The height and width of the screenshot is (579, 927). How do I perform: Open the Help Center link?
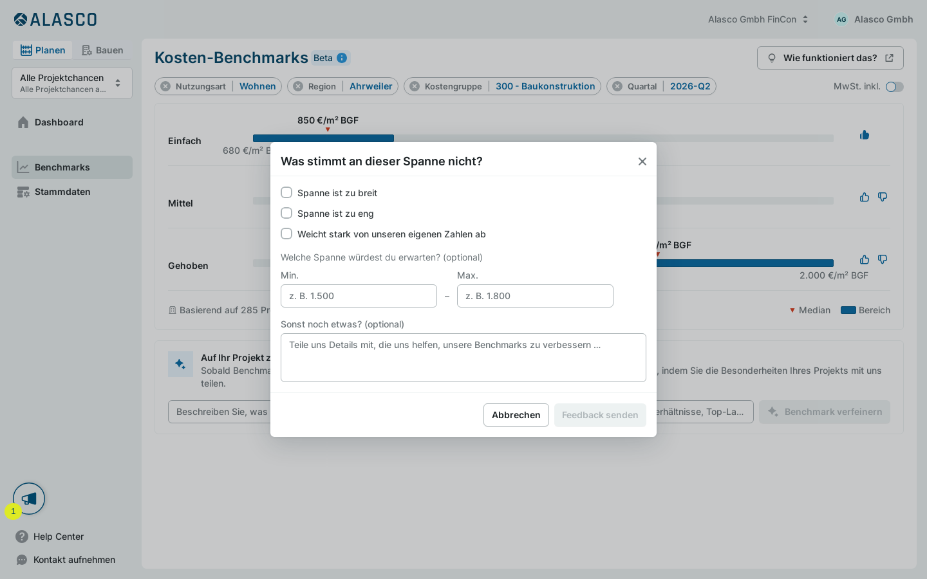tap(59, 537)
